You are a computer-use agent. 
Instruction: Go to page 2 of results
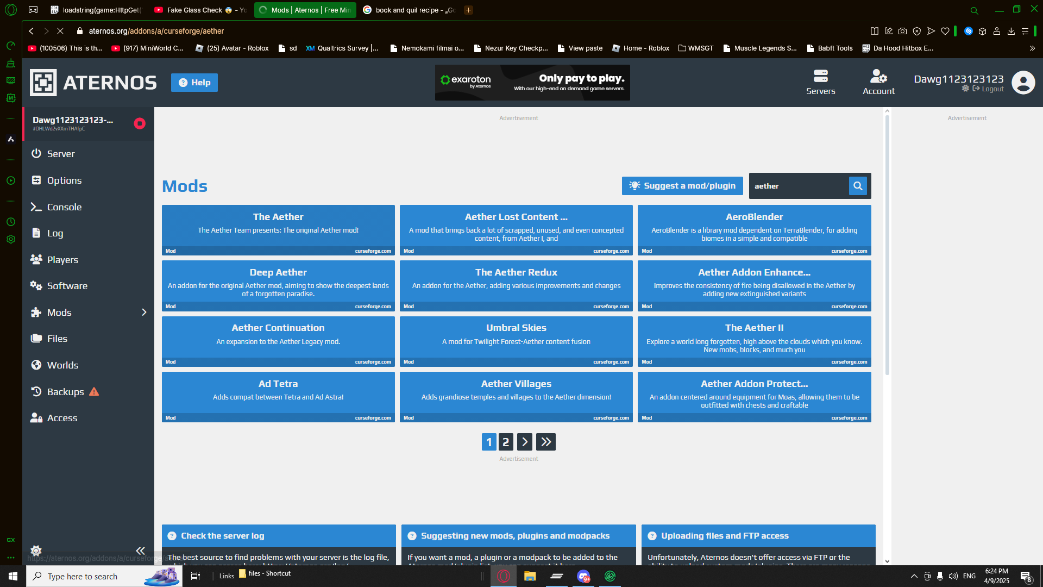click(506, 442)
